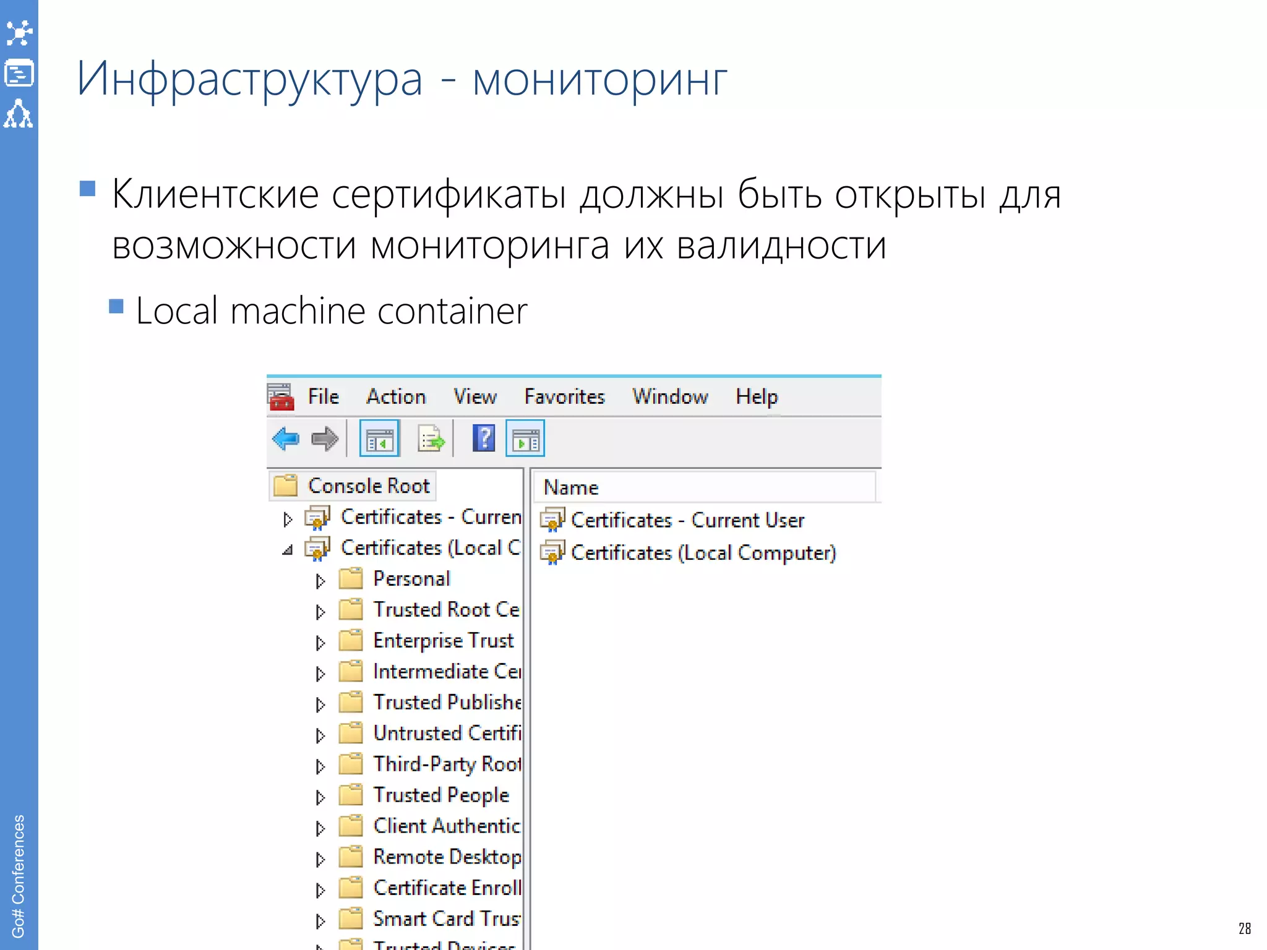Toggle Show/Hide Action Pane toolbar icon
Image resolution: width=1267 pixels, height=950 pixels.
(x=525, y=439)
